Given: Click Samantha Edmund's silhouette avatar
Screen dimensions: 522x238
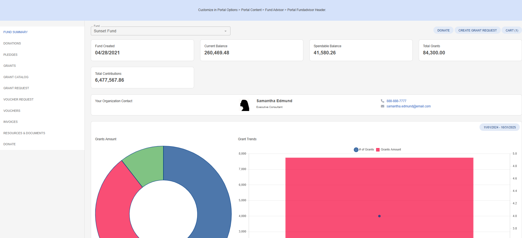Looking at the screenshot, I should pos(245,105).
